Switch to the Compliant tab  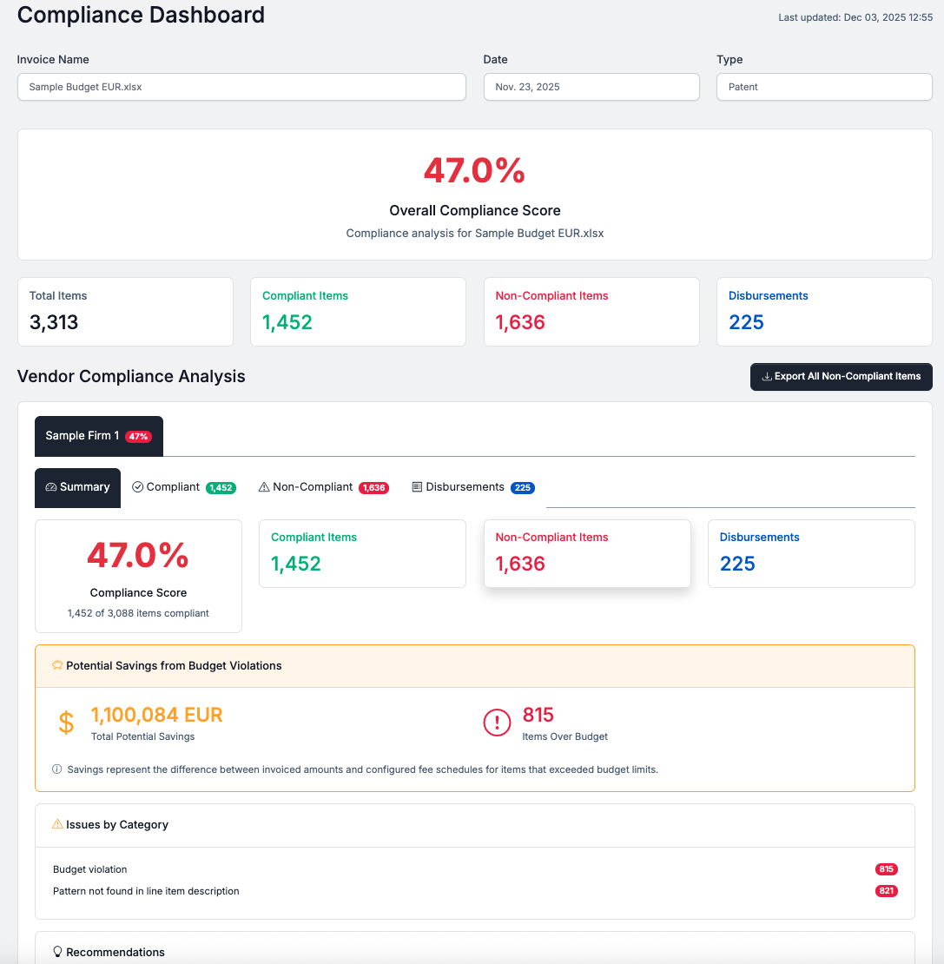(183, 487)
